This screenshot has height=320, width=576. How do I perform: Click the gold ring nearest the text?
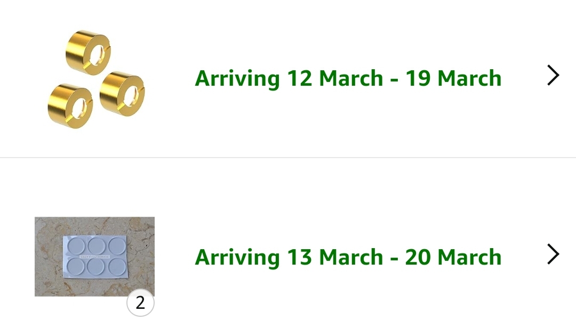click(122, 94)
